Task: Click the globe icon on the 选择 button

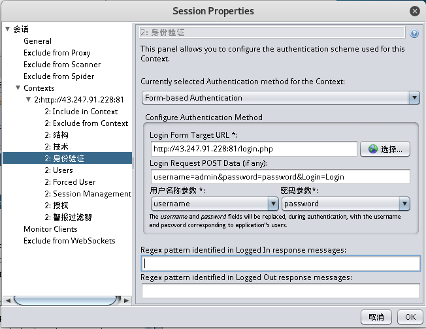Action: tap(372, 149)
